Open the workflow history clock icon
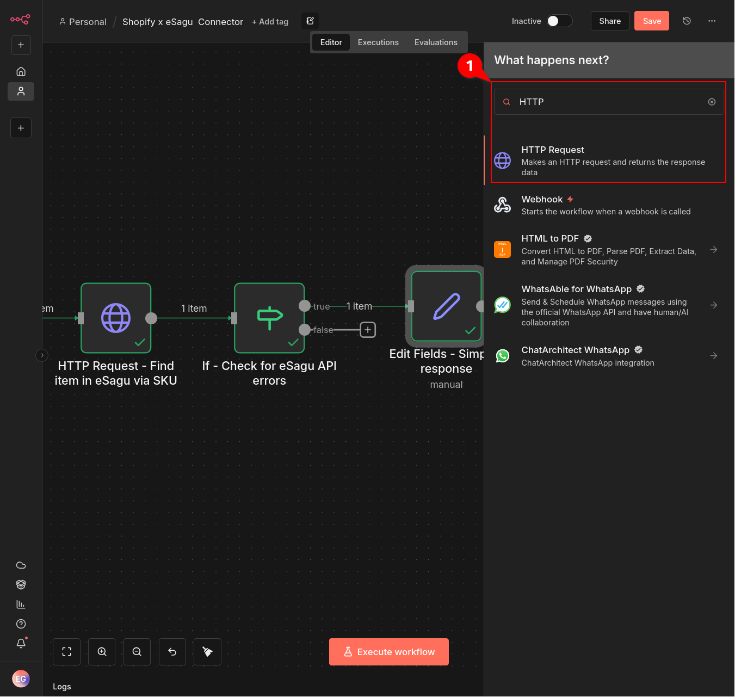735x697 pixels. pos(687,21)
